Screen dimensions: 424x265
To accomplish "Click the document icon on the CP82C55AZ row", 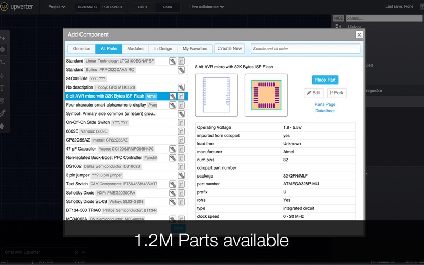I will [x=181, y=140].
